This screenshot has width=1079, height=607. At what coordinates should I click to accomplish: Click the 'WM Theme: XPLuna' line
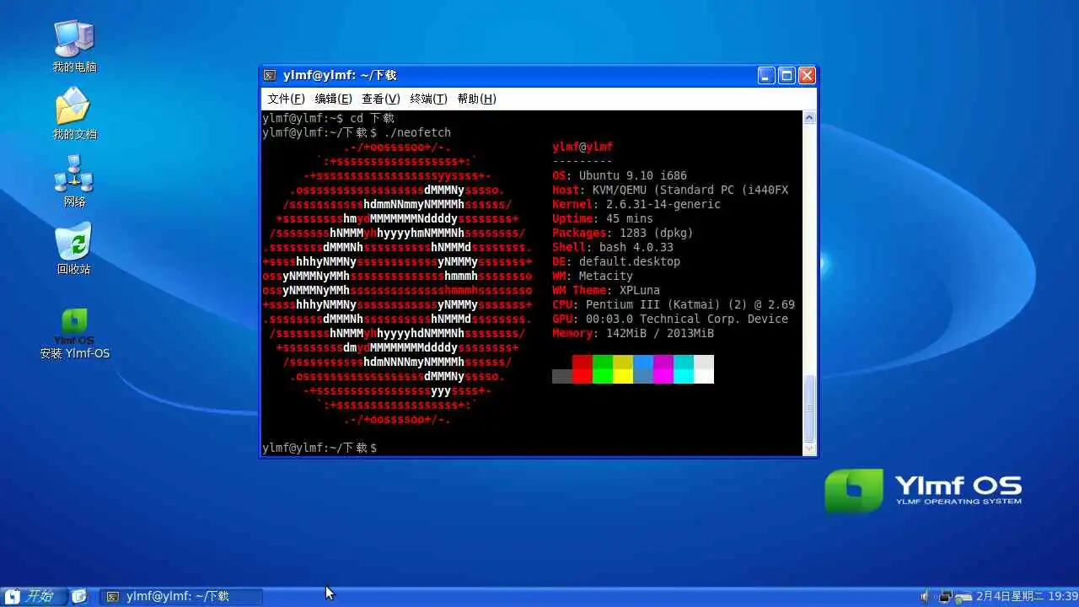[x=606, y=290]
